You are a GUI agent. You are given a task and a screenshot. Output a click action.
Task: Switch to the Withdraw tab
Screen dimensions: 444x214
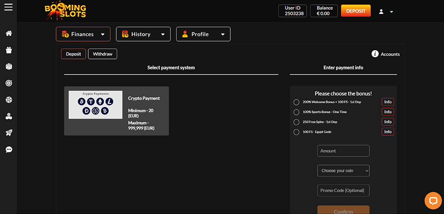102,54
